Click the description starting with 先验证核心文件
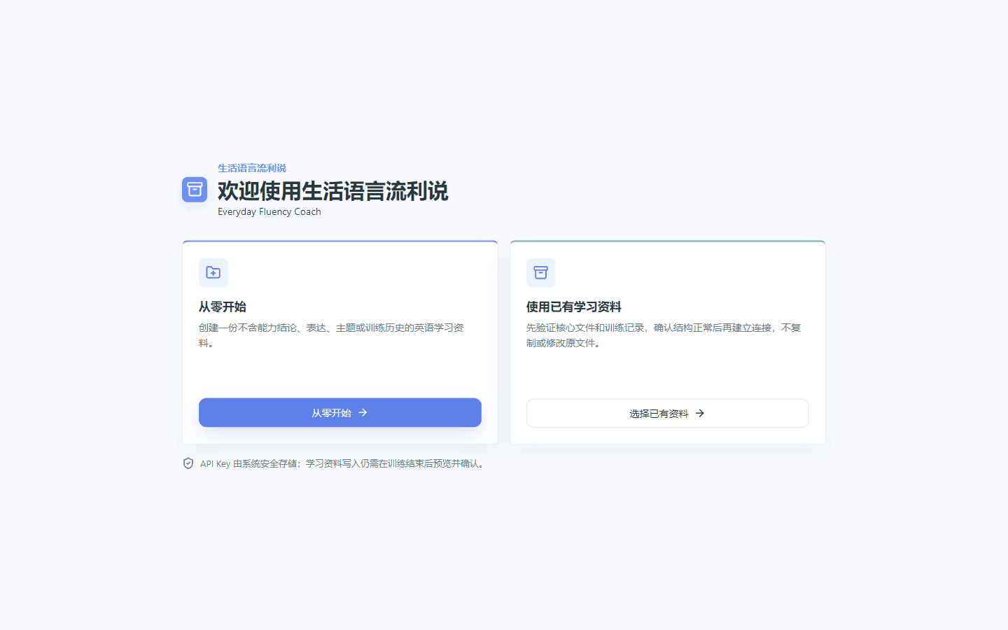 (664, 335)
